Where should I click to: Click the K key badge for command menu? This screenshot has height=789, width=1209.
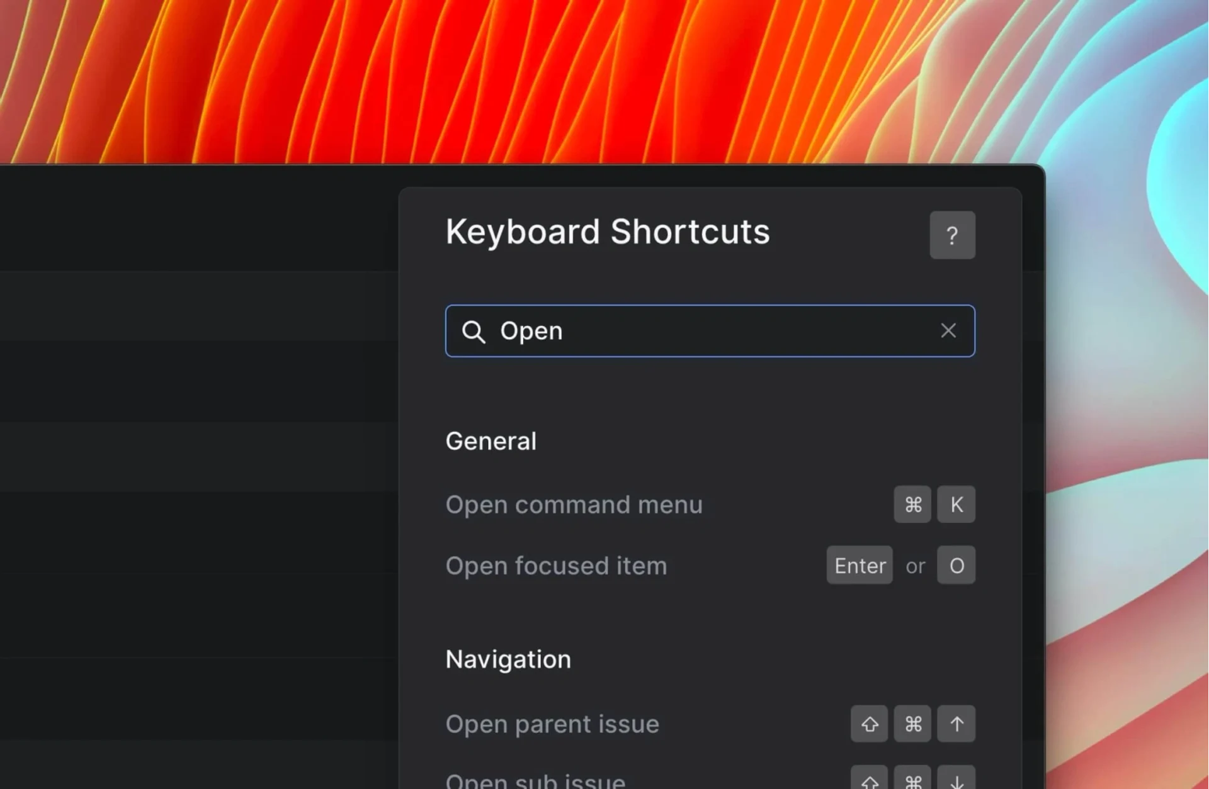point(956,504)
